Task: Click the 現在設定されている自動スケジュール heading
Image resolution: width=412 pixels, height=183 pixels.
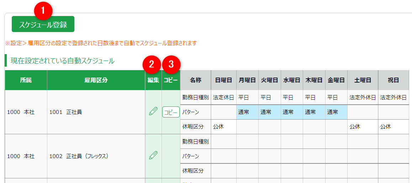Action: pyautogui.click(x=63, y=61)
